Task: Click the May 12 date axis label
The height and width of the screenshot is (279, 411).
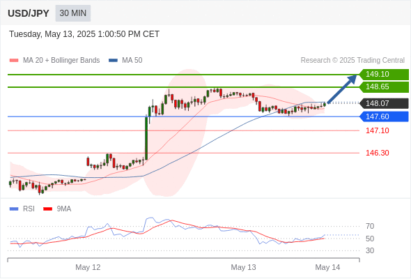Action: coord(88,267)
